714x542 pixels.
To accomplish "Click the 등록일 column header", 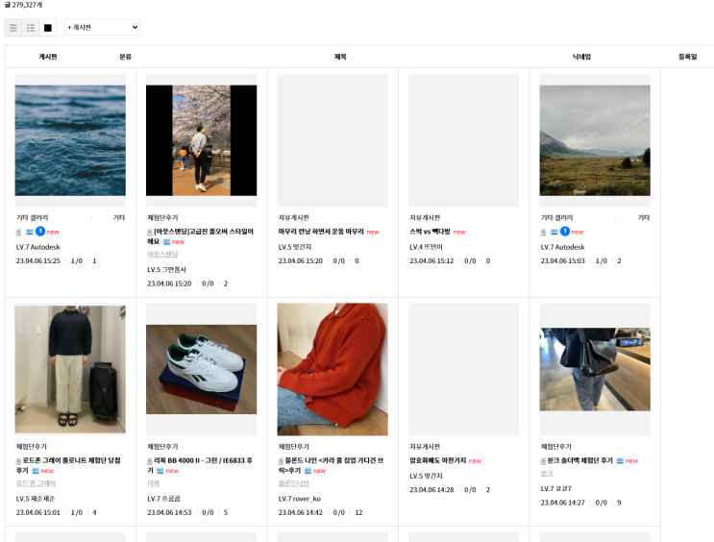I will coord(688,57).
